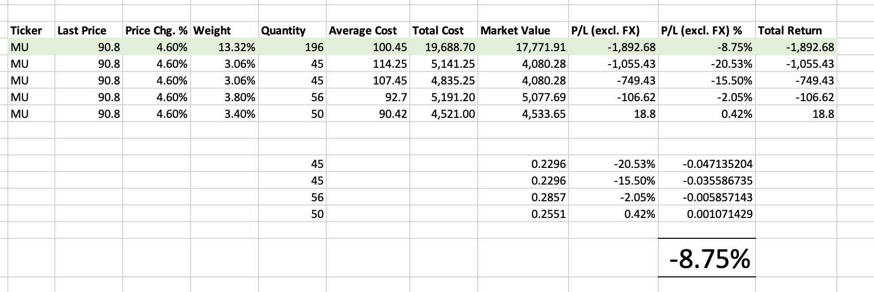Select the value -0.035586735

pos(707,181)
